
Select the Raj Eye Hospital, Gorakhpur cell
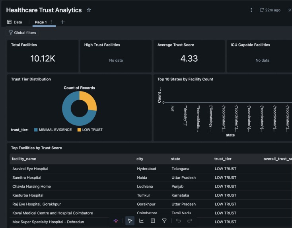pyautogui.click(x=37, y=204)
